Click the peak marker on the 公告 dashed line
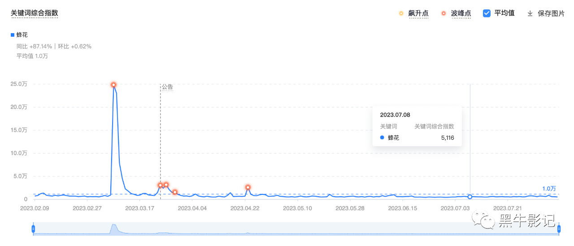This screenshot has height=246, width=574. click(160, 185)
